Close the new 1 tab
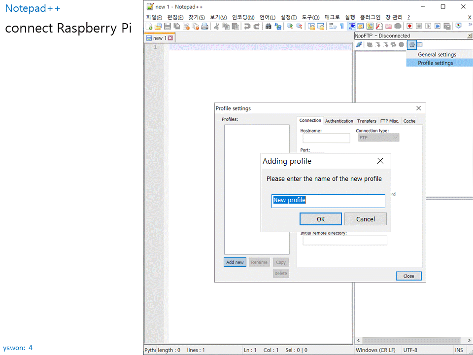The image size is (473, 355). (170, 38)
